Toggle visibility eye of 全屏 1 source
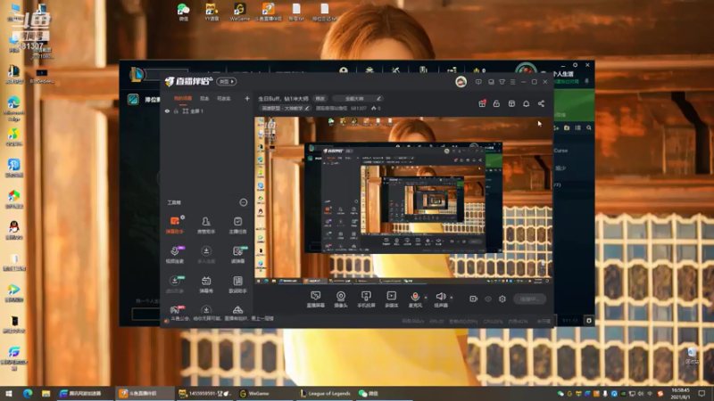 point(167,110)
